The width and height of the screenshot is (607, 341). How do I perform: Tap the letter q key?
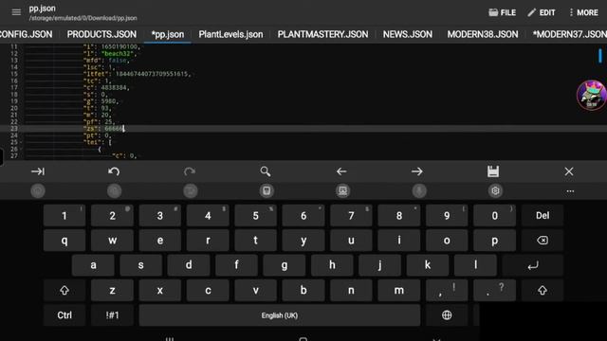(x=64, y=241)
